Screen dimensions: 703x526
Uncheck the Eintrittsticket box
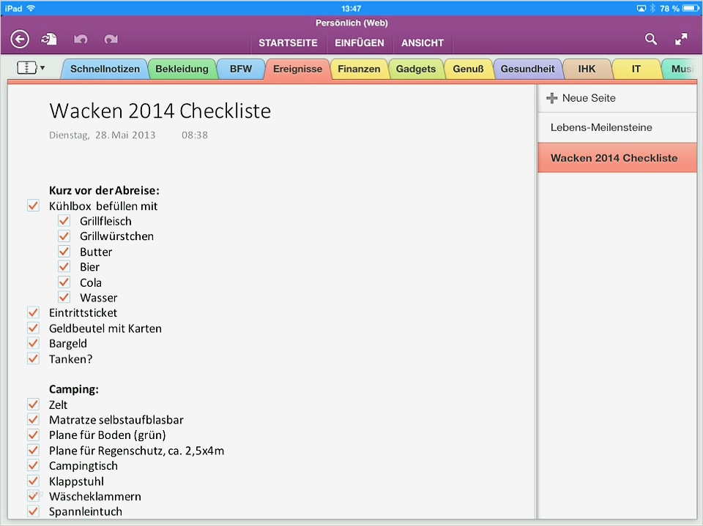point(33,312)
